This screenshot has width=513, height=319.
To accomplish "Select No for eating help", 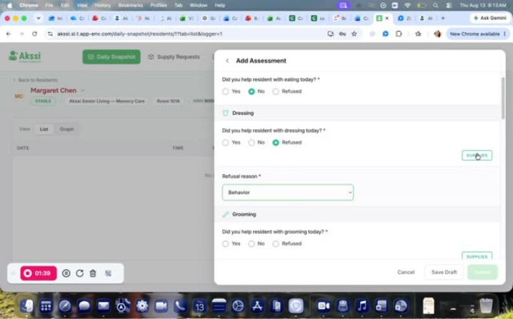I will click(251, 91).
